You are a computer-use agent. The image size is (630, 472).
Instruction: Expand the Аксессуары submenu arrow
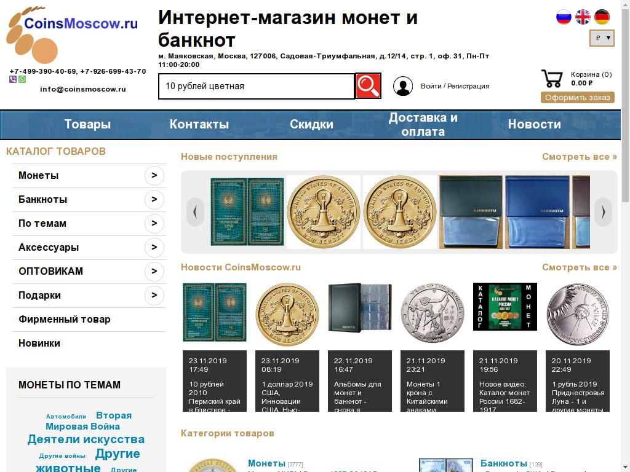(x=154, y=248)
